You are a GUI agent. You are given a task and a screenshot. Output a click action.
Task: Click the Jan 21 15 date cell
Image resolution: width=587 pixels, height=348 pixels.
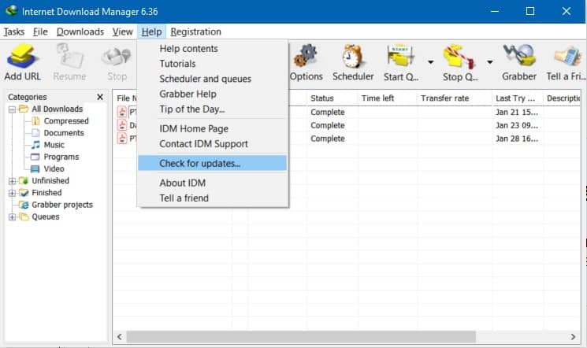[517, 113]
